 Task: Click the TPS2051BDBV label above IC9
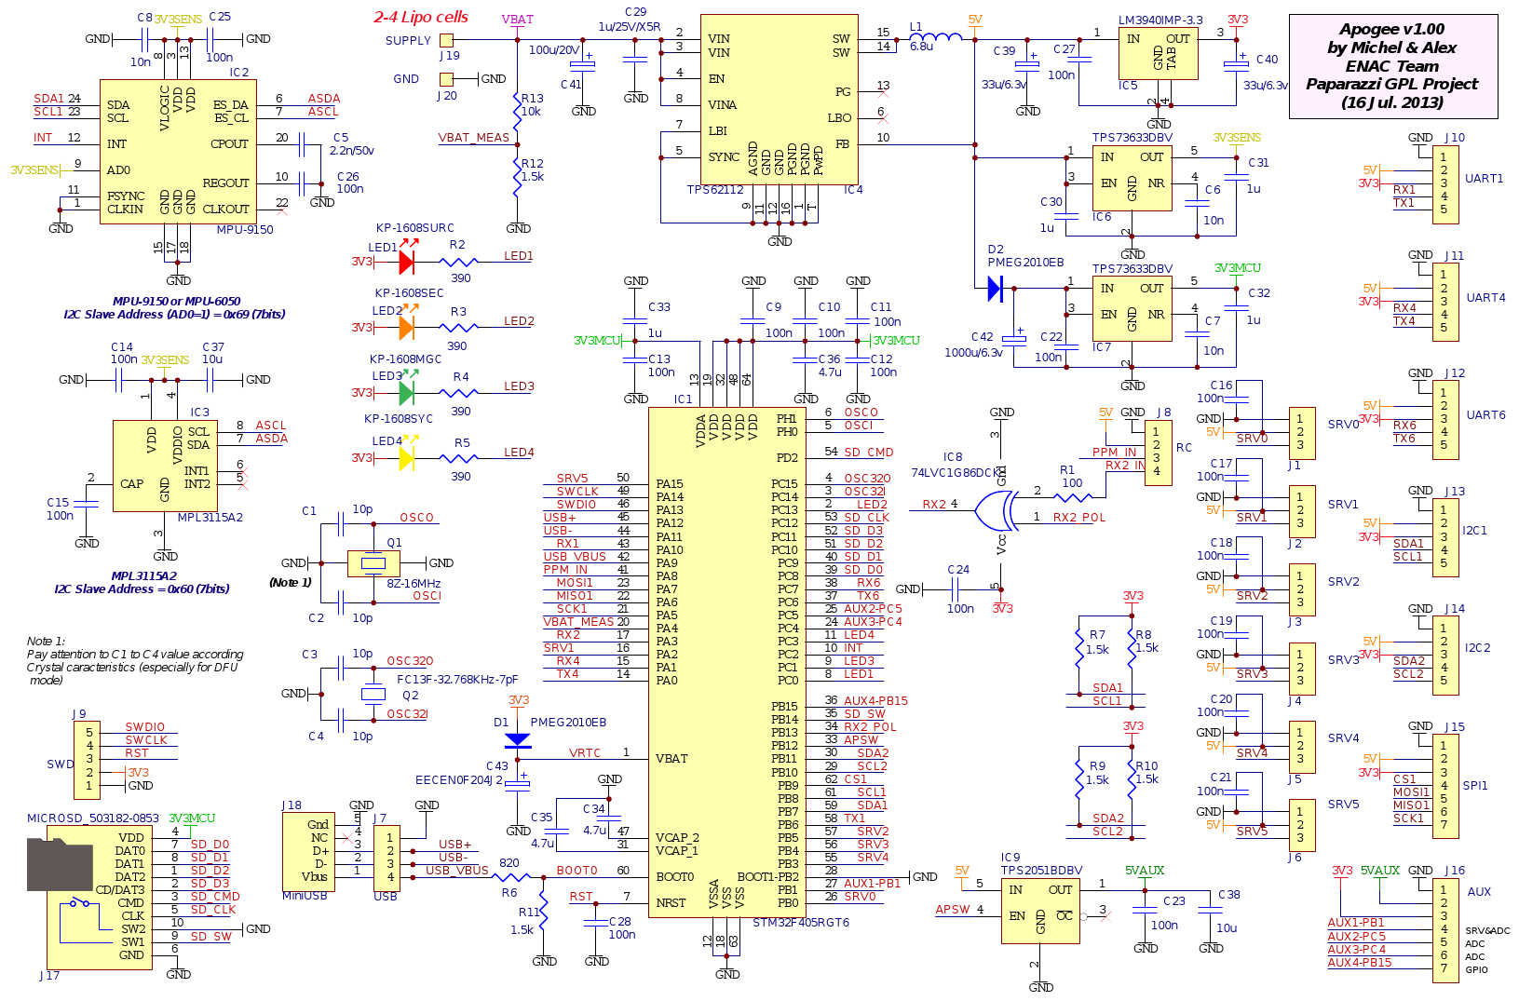pos(1041,871)
